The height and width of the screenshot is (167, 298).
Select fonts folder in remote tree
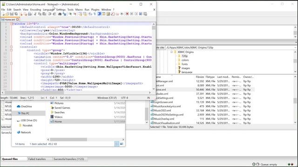tap(184, 64)
